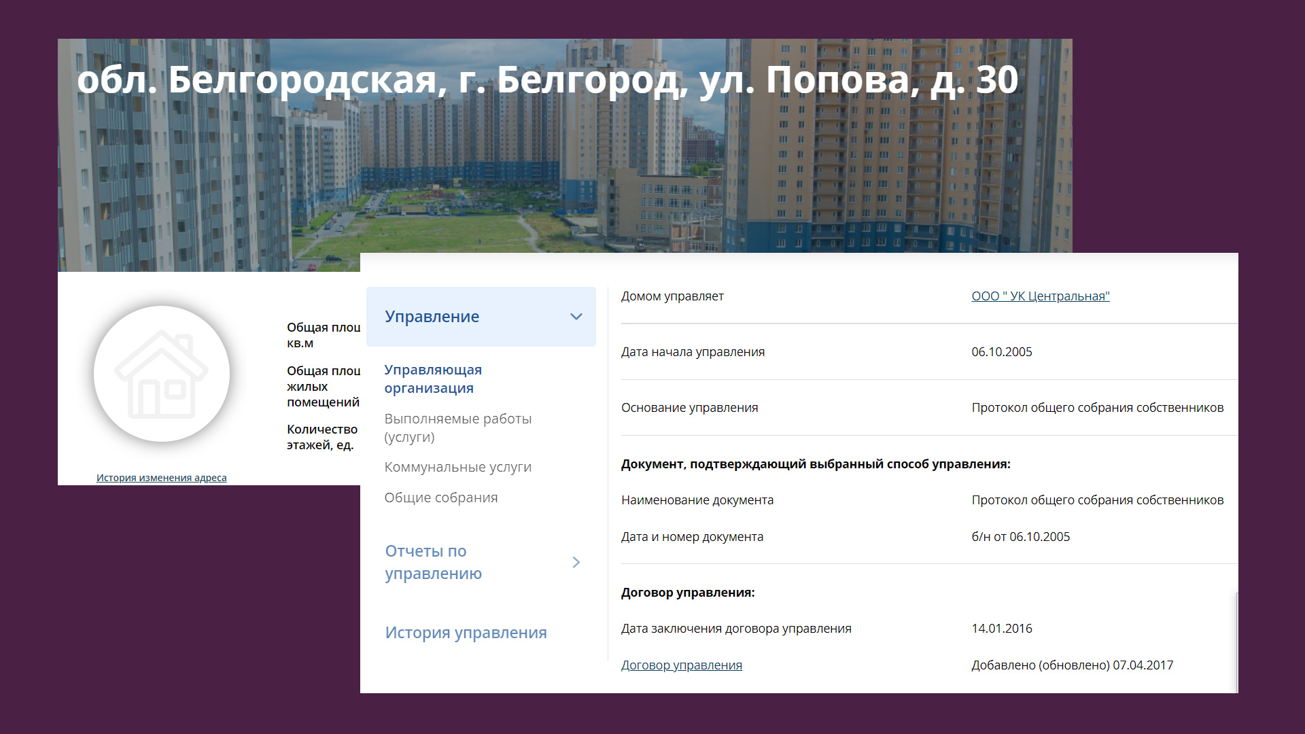Viewport: 1305px width, 734px height.
Task: Click the house placeholder icon
Action: coord(162,374)
